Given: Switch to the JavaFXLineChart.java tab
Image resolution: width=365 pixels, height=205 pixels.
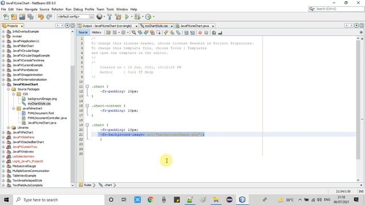Looking at the screenshot, I should [194, 26].
